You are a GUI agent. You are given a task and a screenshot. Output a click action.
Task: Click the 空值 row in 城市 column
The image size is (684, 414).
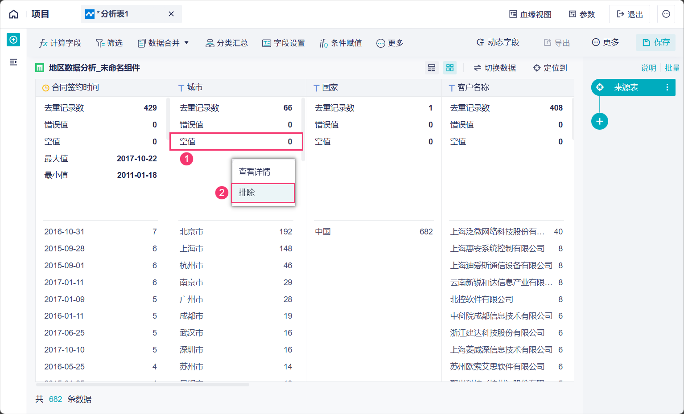236,142
